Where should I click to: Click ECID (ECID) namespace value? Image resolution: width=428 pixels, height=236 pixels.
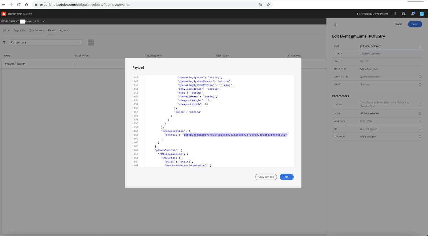click(366, 121)
